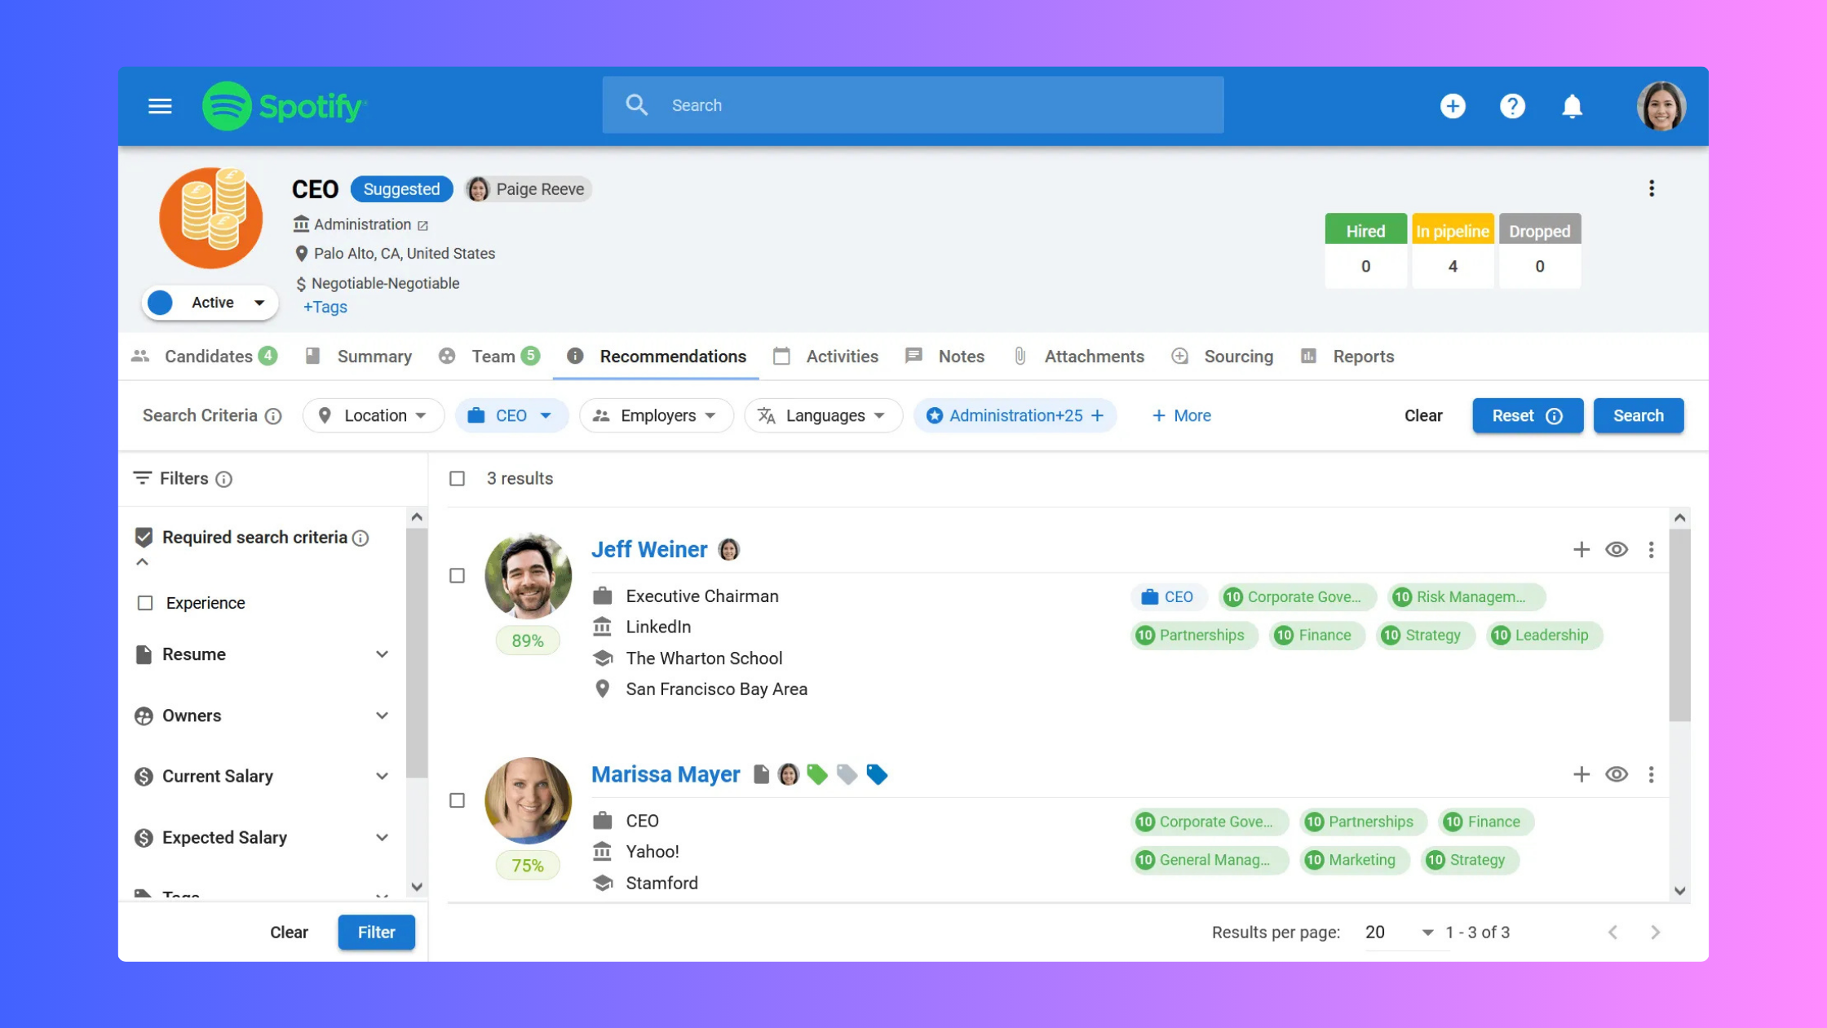Viewport: 1827px width, 1028px height.
Task: Collapse the Required search criteria section
Action: tap(143, 562)
